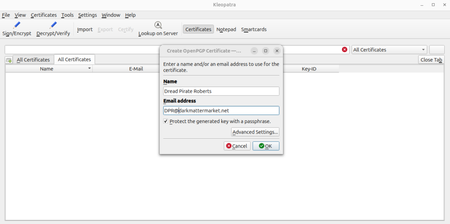450x224 pixels.
Task: Close the Kleopatra main window
Action: 444,4
